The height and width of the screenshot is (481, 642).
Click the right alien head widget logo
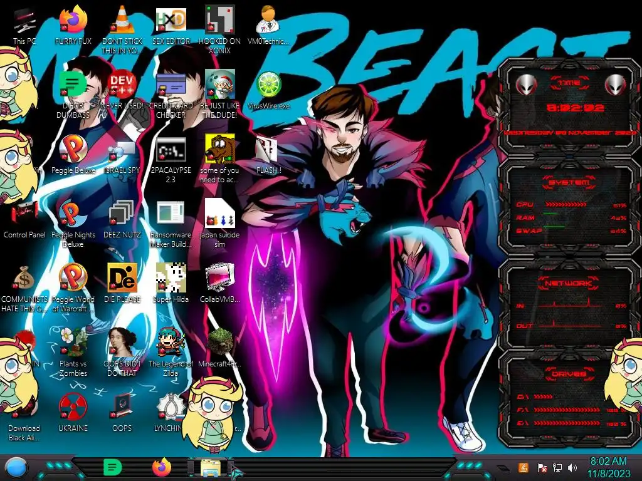(616, 85)
